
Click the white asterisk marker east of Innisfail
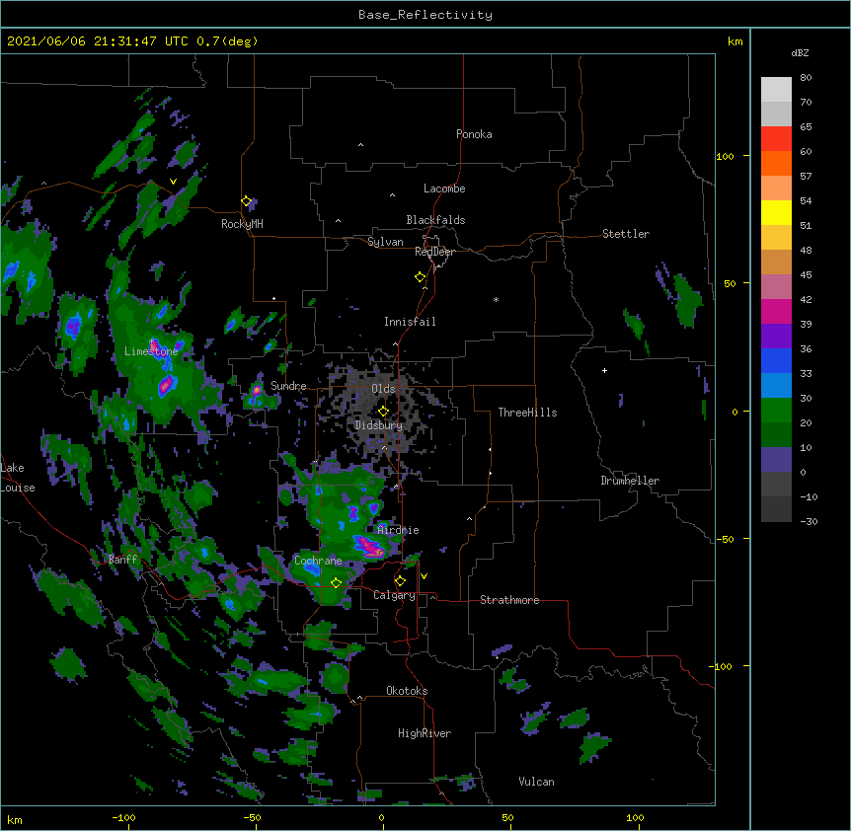click(496, 299)
